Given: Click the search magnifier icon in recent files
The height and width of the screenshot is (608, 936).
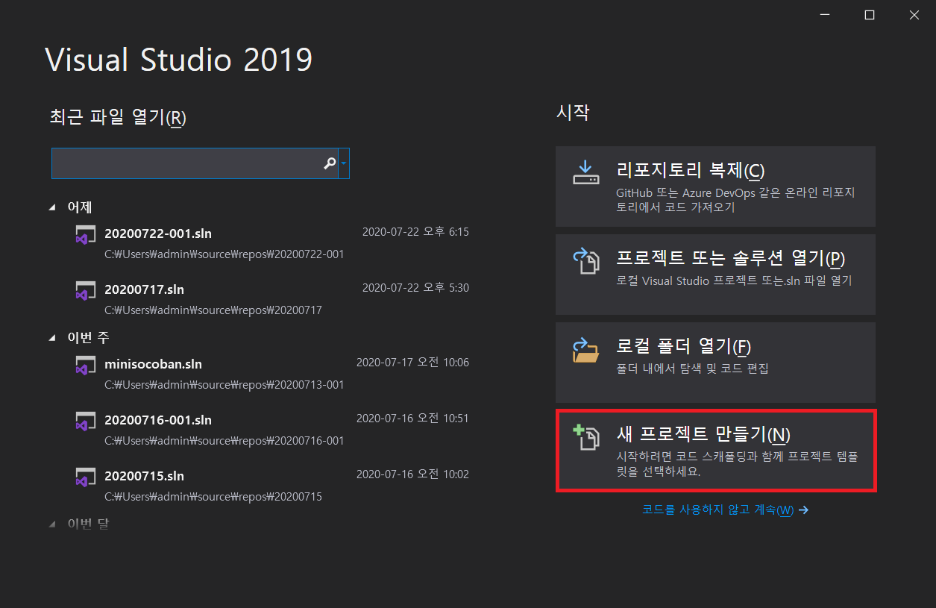Looking at the screenshot, I should 330,163.
